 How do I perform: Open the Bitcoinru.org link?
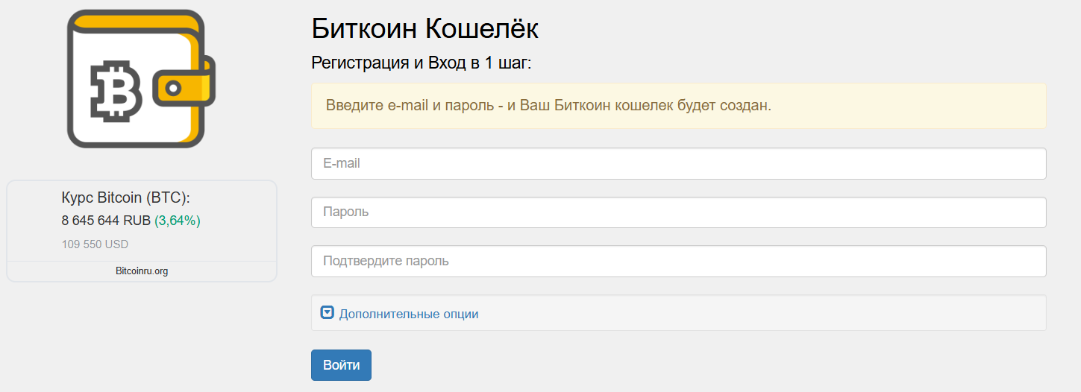(142, 271)
